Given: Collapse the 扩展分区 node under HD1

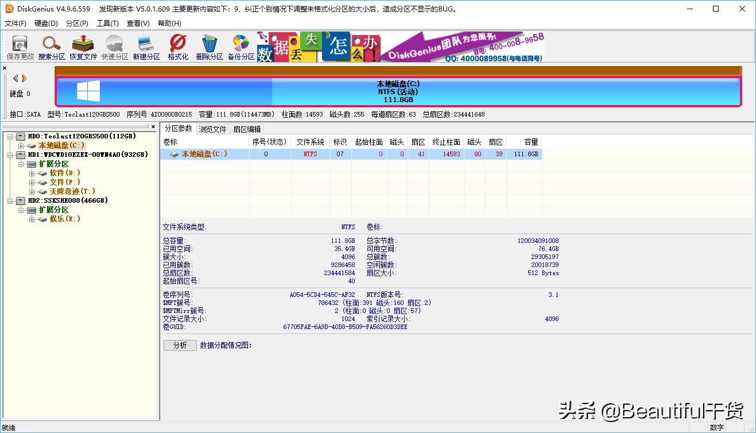Looking at the screenshot, I should click(x=20, y=164).
